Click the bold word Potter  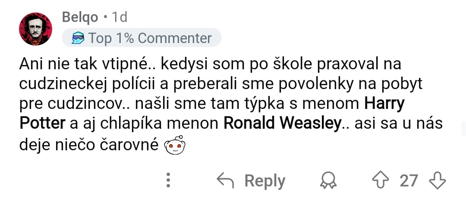[x=42, y=124]
